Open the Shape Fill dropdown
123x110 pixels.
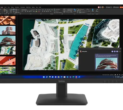(x=82, y=9)
